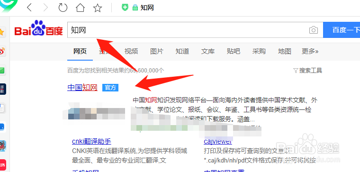Click the 百度一下 search button
This screenshot has height=172, width=360.
[342, 30]
